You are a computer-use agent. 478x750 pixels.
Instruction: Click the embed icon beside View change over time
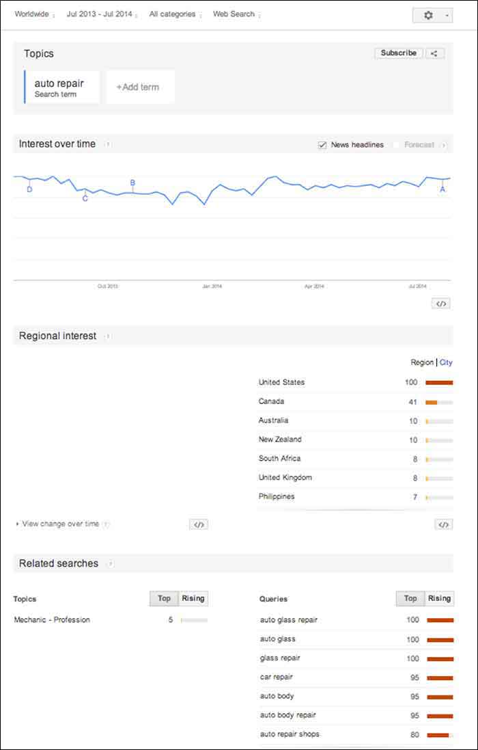199,524
